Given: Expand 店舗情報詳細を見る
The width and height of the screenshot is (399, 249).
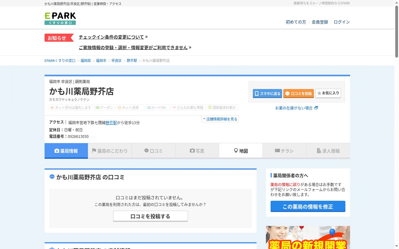Looking at the screenshot, I should [220, 119].
